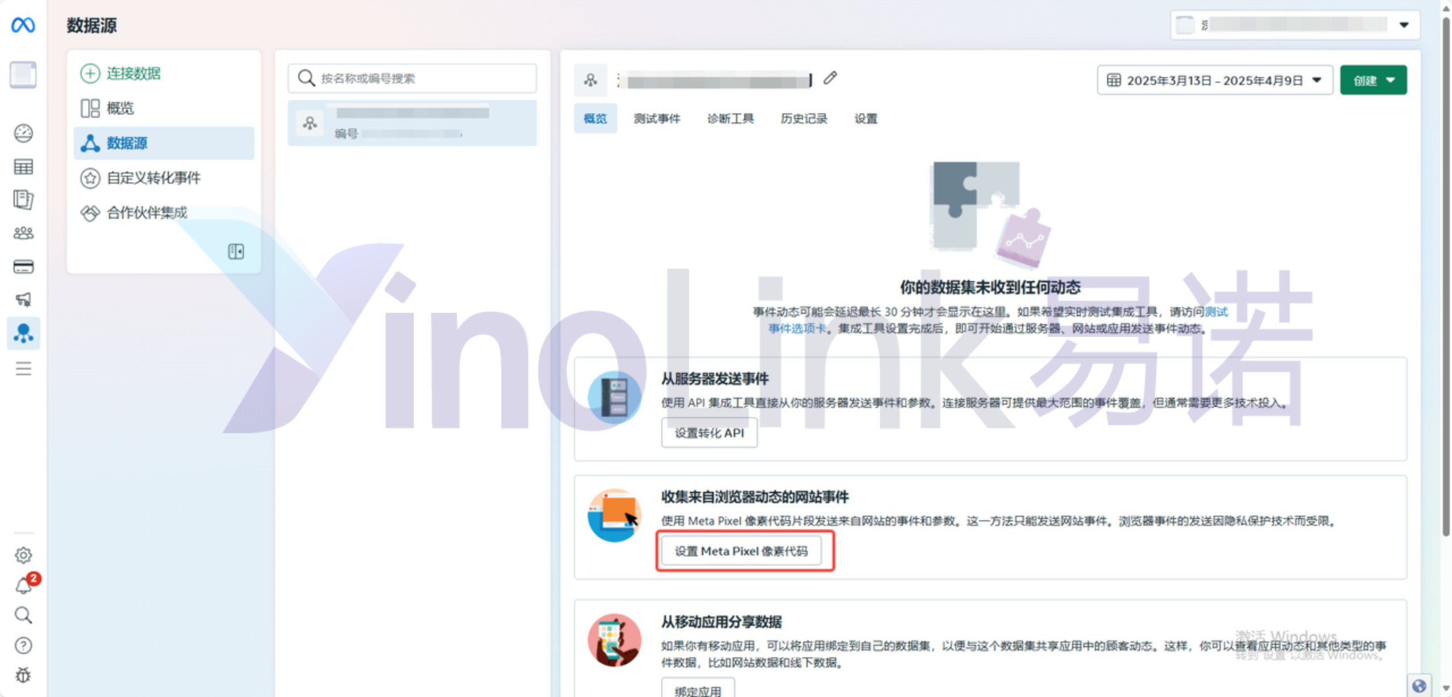Click the browser events illustration icon

tap(615, 516)
